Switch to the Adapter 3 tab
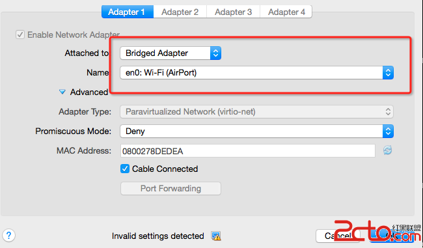The width and height of the screenshot is (423, 248). 234,12
